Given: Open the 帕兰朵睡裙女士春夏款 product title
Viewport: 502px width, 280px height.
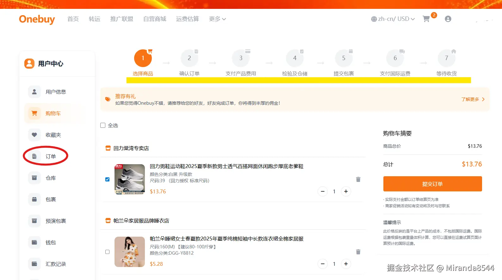Looking at the screenshot, I should click(x=226, y=239).
